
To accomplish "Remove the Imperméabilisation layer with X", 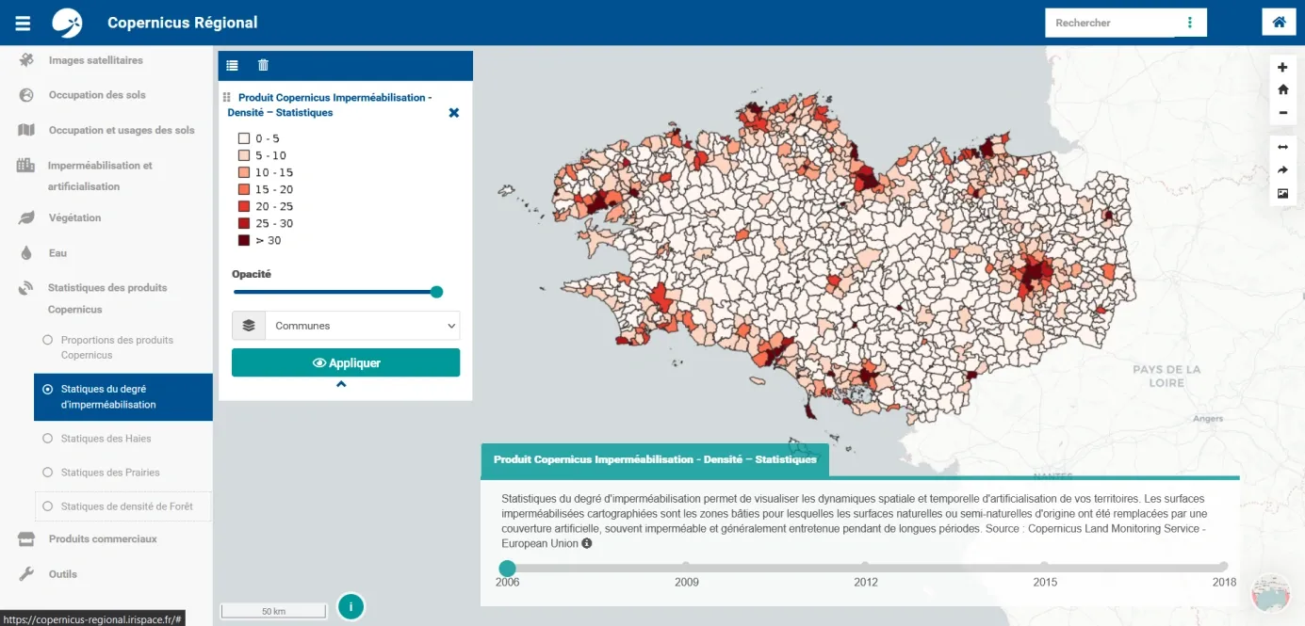I will 453,113.
